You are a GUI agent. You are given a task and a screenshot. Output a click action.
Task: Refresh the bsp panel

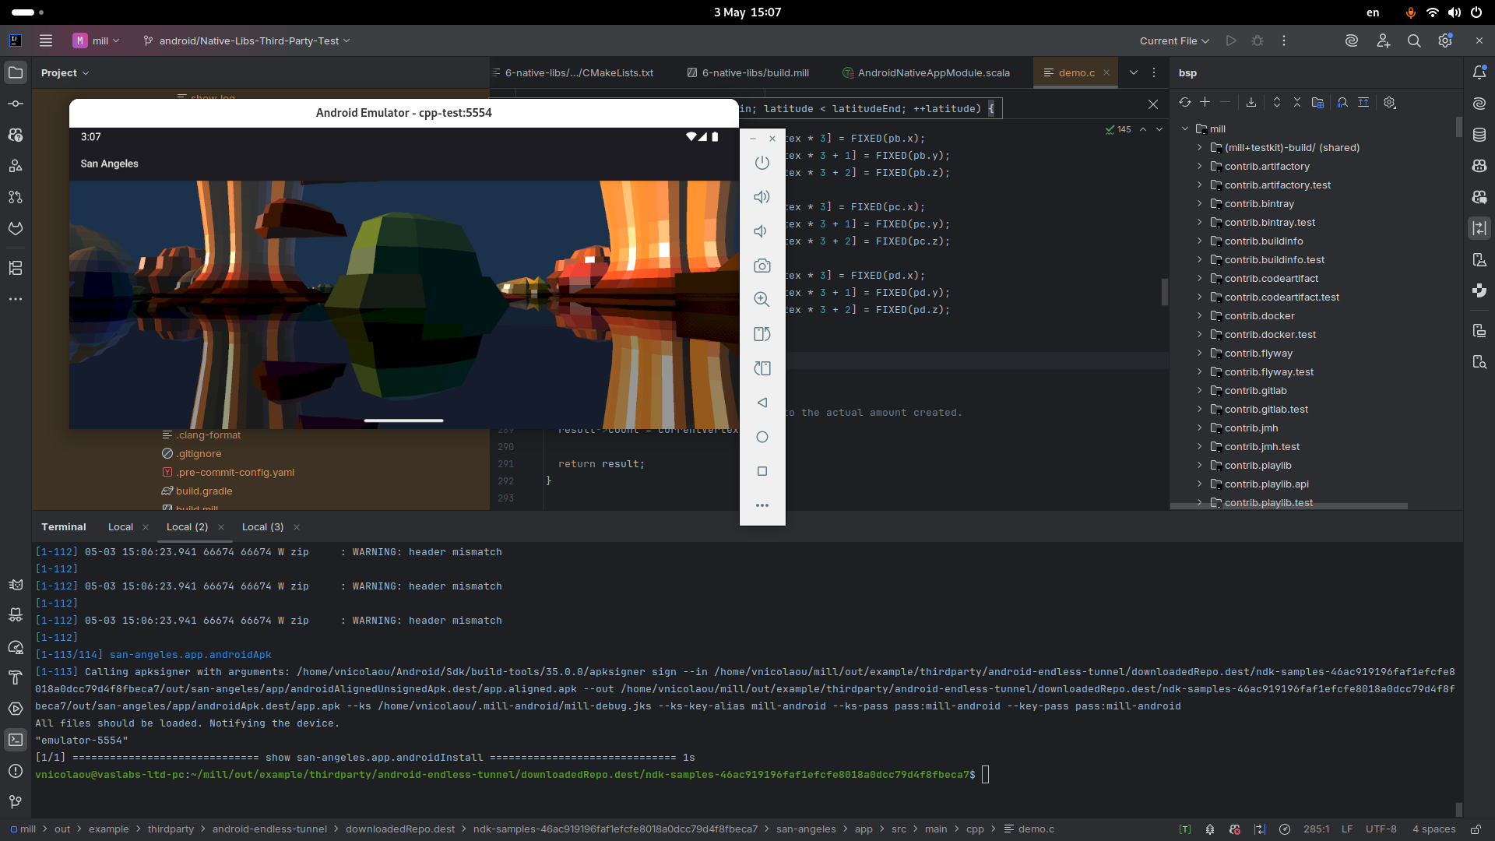(x=1185, y=102)
